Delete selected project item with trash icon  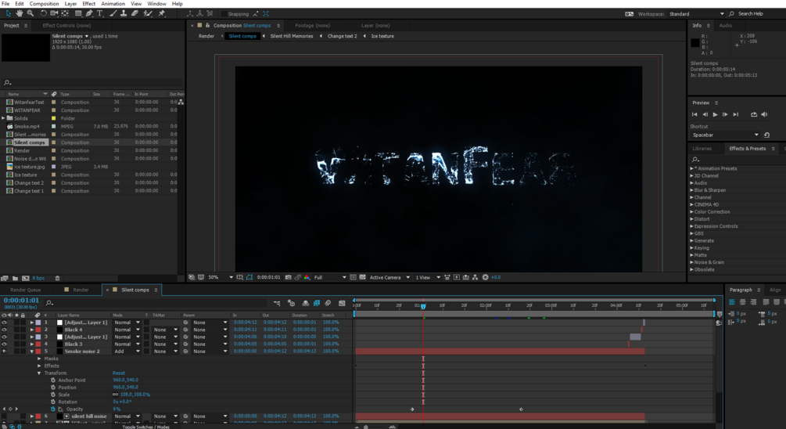click(57, 278)
